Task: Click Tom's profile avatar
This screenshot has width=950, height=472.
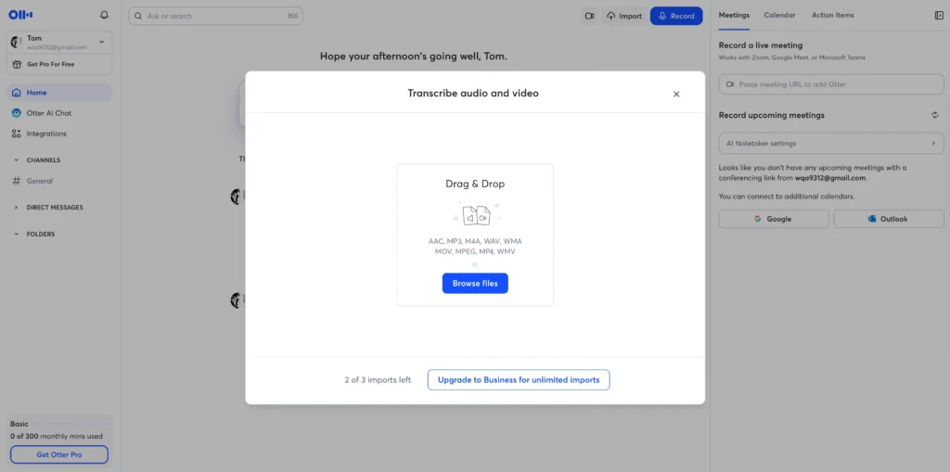Action: tap(18, 42)
